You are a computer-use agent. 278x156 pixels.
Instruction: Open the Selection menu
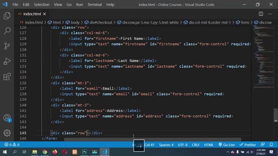tap(42, 5)
